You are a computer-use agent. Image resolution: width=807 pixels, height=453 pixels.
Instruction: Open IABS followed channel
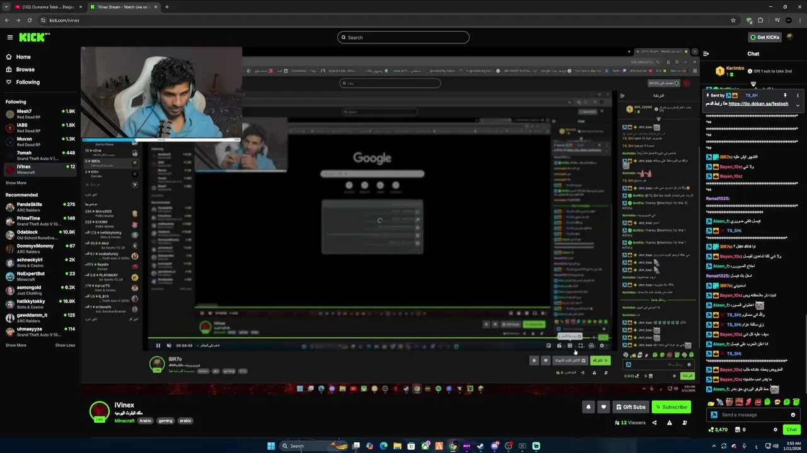[40, 127]
